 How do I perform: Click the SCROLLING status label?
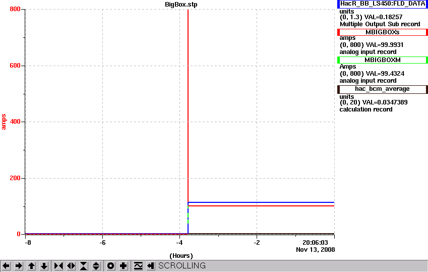(x=182, y=266)
